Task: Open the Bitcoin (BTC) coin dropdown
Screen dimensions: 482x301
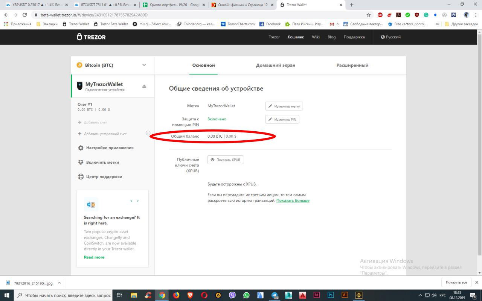Action: [112, 65]
